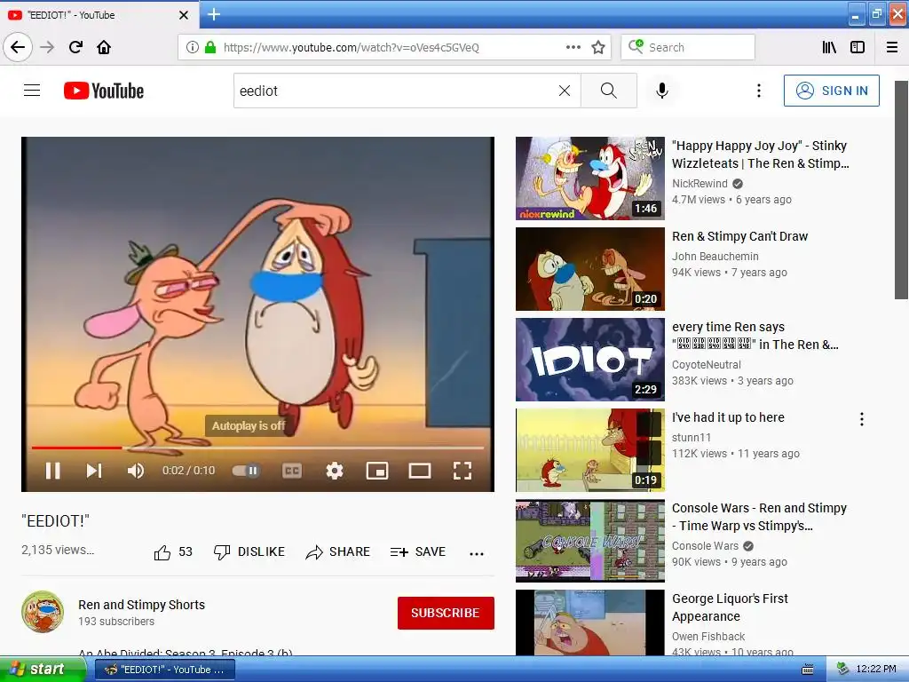Click the green padlock security icon
This screenshot has height=682, width=909.
pos(209,47)
